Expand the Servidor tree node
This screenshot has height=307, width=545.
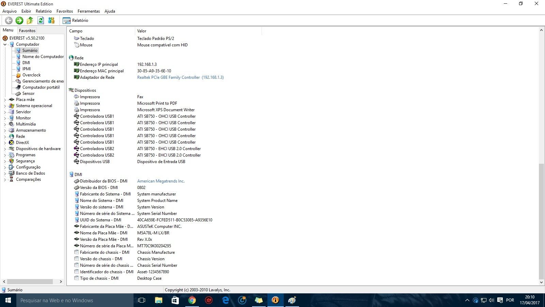click(5, 112)
